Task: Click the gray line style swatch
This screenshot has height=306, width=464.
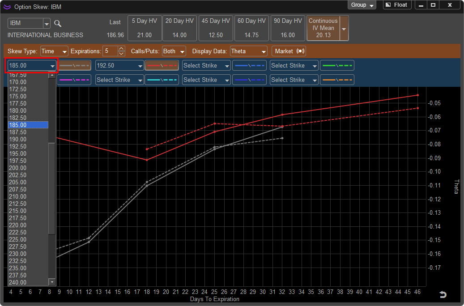Action: tap(74, 65)
